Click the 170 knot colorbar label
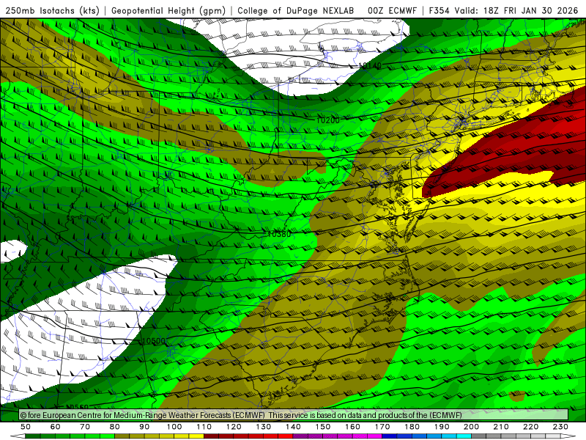Screen dimensions: 586x440 point(382,427)
